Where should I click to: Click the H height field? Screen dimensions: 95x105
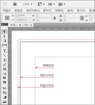[45, 20]
